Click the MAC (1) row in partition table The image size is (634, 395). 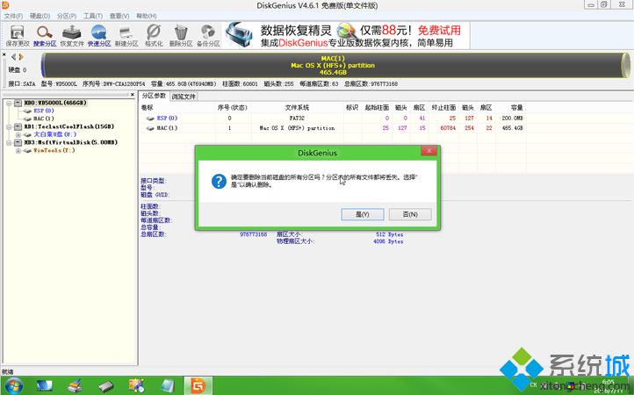pyautogui.click(x=332, y=128)
